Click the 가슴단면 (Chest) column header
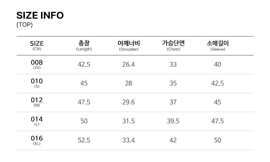The height and width of the screenshot is (162, 270). 173,45
